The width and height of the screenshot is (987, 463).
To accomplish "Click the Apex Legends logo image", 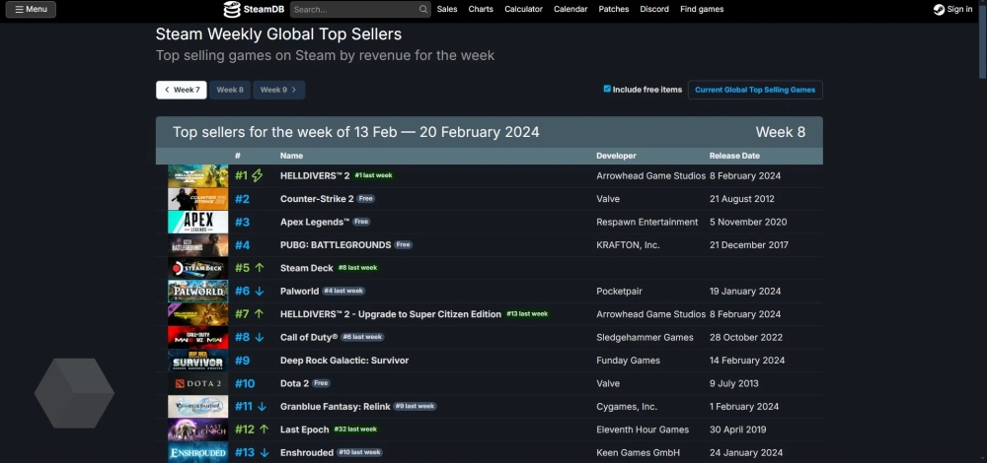I will click(x=197, y=223).
